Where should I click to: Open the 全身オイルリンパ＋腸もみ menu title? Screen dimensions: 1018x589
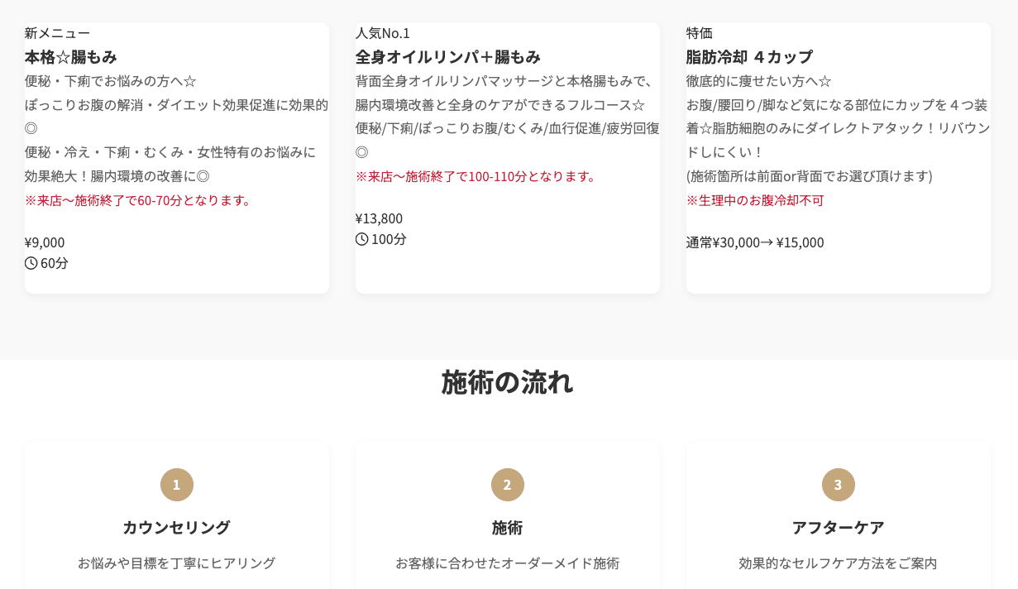pyautogui.click(x=448, y=57)
